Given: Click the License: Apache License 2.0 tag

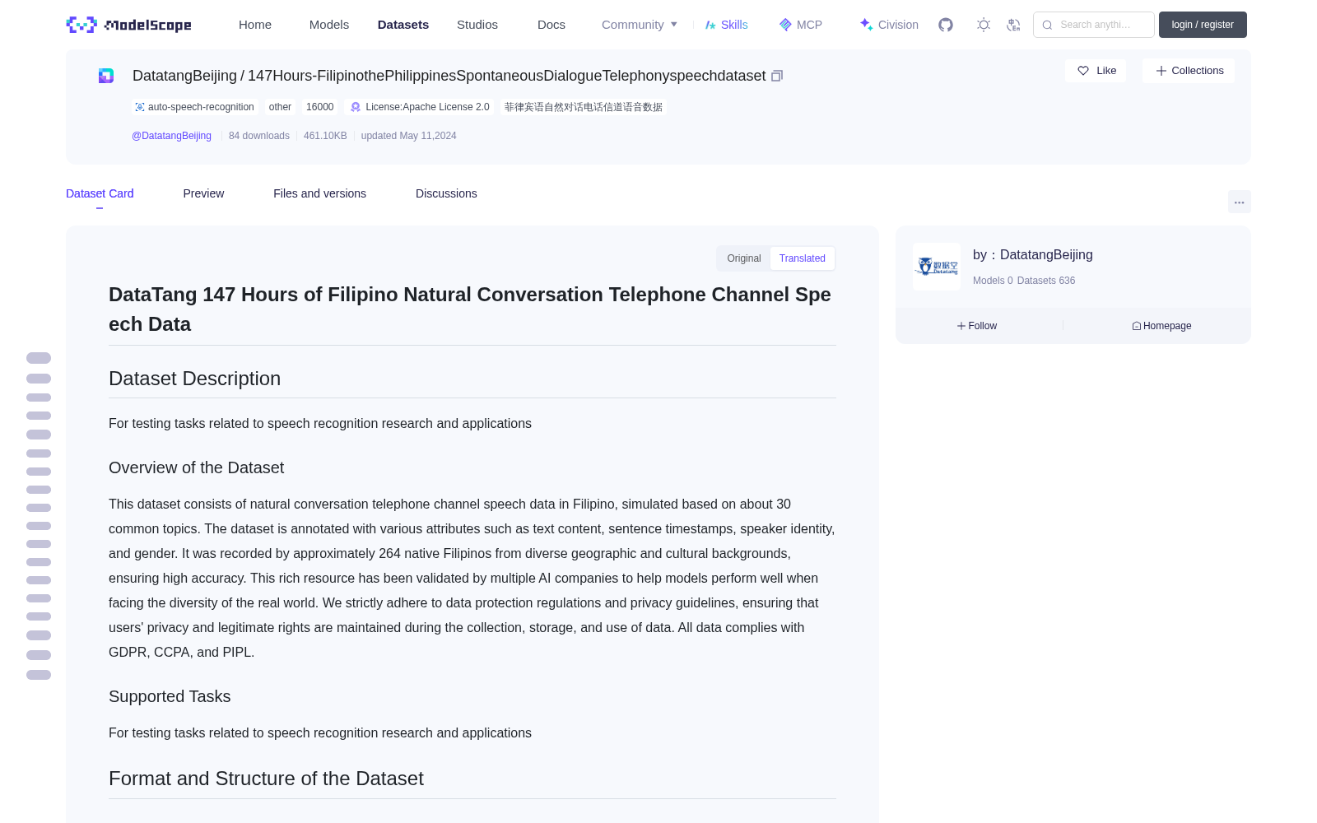Looking at the screenshot, I should coord(420,107).
